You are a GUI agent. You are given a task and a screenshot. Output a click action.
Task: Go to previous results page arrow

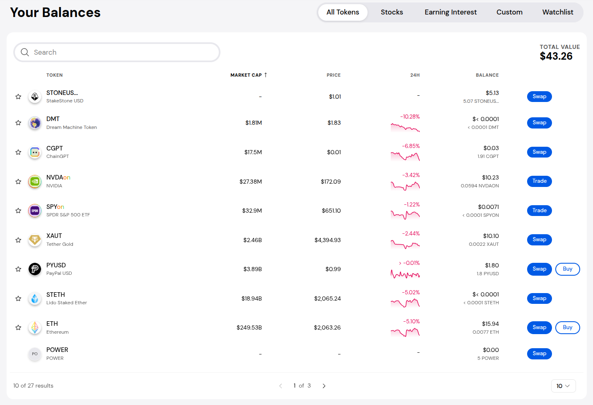tap(281, 386)
